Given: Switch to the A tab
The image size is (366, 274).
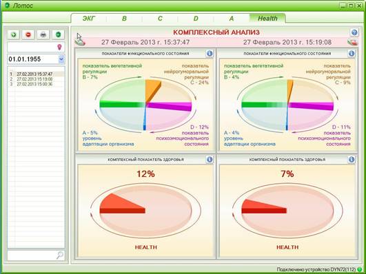Looking at the screenshot, I should [x=232, y=19].
